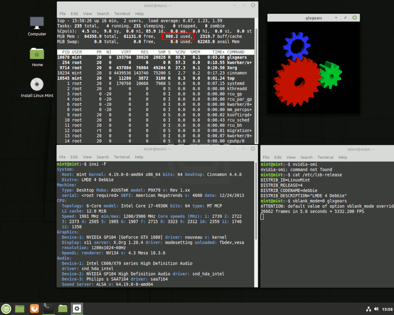The width and height of the screenshot is (394, 315).
Task: Select the glxgears process row in top
Action: (156, 57)
